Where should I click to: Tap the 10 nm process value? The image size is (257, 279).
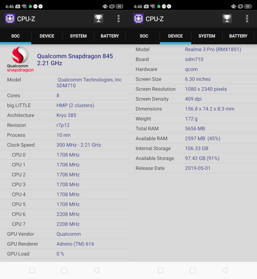(63, 135)
